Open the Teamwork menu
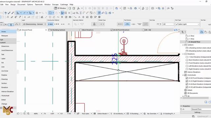Screen dimensions: 211x118 tap(39, 4)
